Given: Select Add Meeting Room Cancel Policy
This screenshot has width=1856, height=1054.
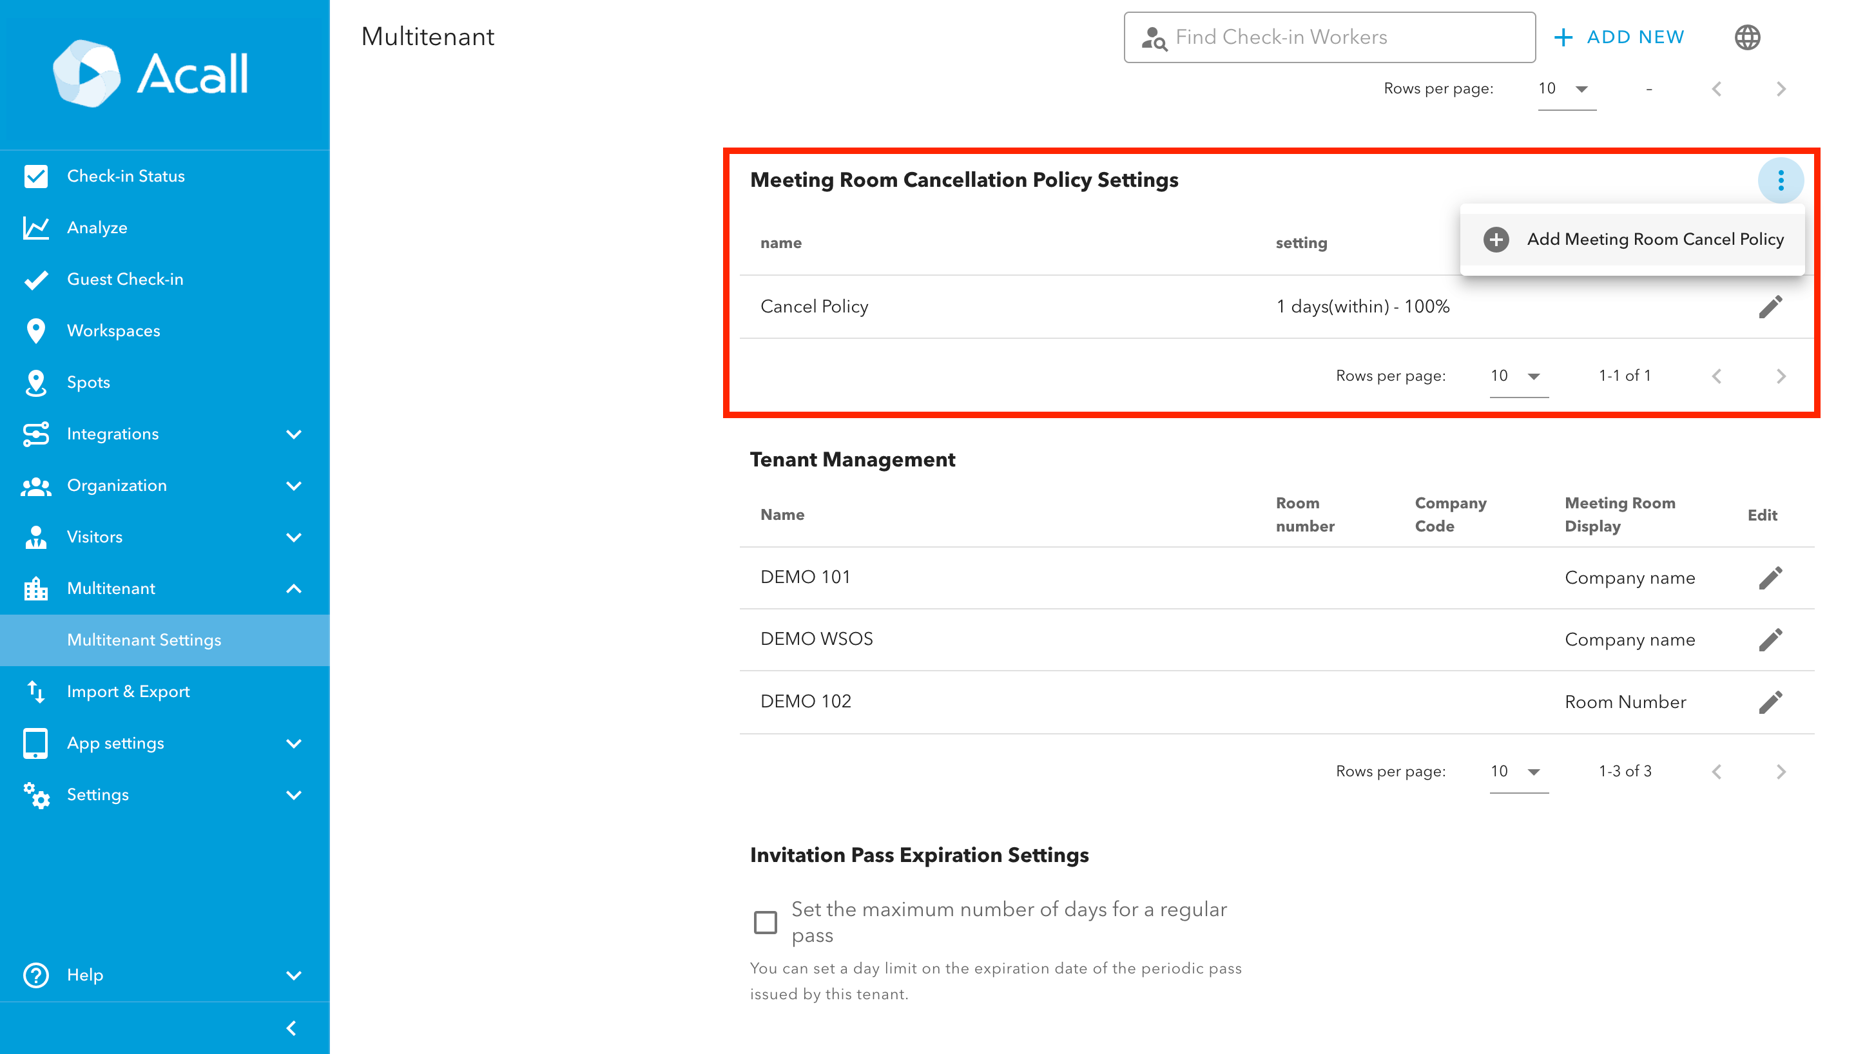Looking at the screenshot, I should (x=1632, y=240).
